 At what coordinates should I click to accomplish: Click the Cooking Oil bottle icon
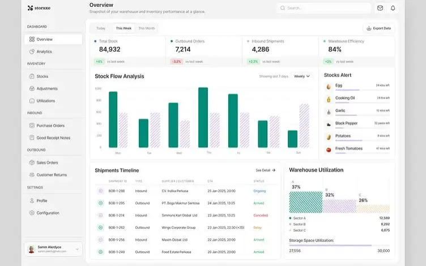tap(329, 100)
